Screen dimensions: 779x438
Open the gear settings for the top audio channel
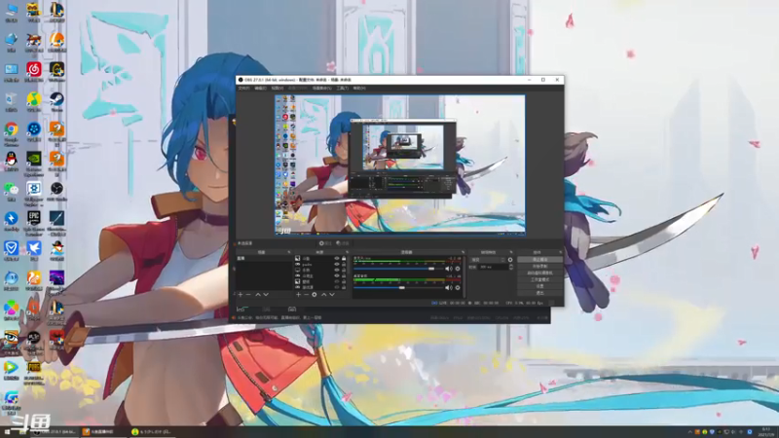coord(458,269)
